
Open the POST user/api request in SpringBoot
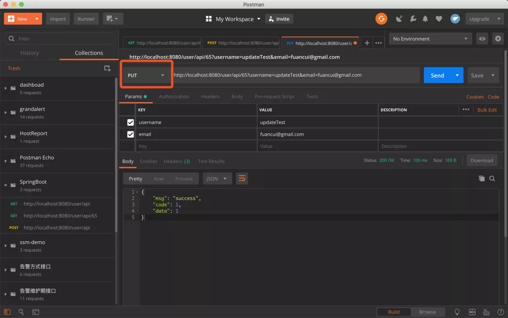tap(57, 228)
